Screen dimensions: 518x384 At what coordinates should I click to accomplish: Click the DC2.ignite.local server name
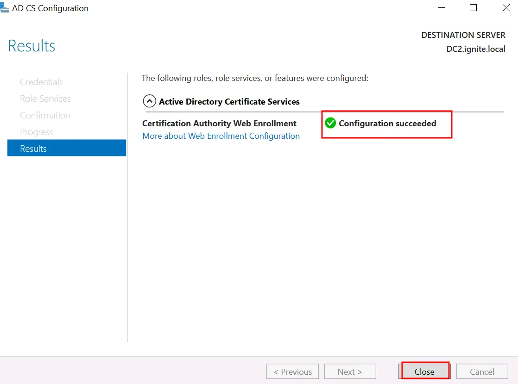pyautogui.click(x=475, y=49)
